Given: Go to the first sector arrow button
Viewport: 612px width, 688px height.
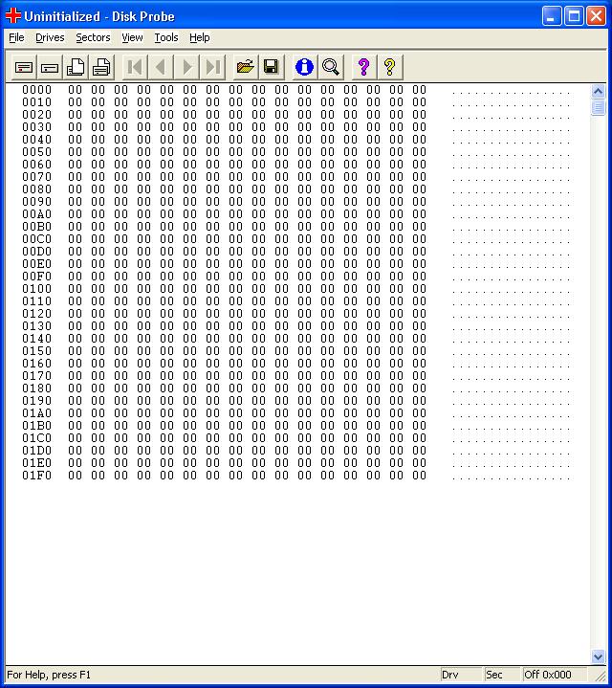Looking at the screenshot, I should (x=135, y=67).
